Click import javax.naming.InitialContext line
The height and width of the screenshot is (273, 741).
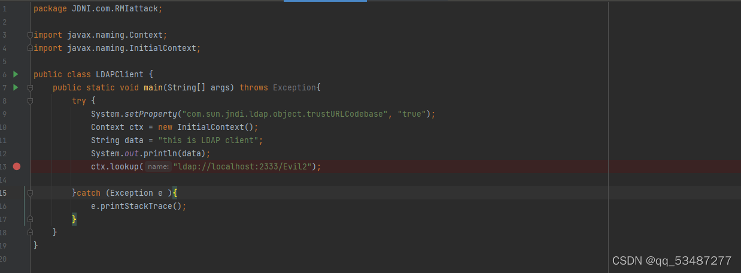point(117,48)
